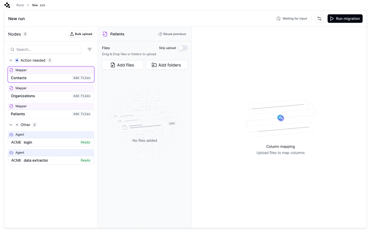The width and height of the screenshot is (371, 232).
Task: Click the node search input field
Action: (x=45, y=49)
